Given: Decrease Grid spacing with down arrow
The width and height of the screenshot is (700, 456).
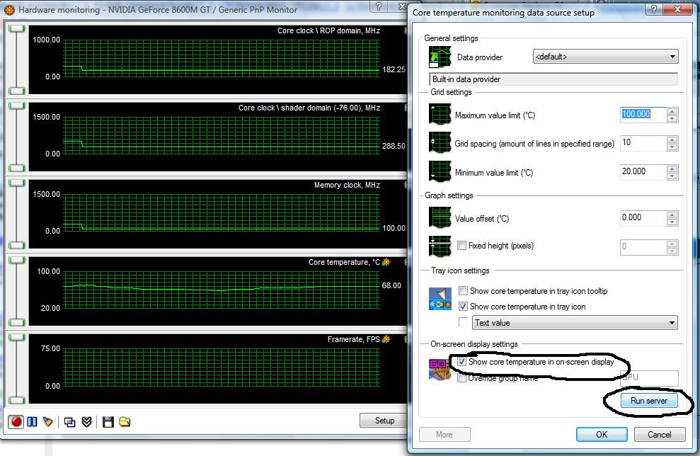Looking at the screenshot, I should coord(672,147).
